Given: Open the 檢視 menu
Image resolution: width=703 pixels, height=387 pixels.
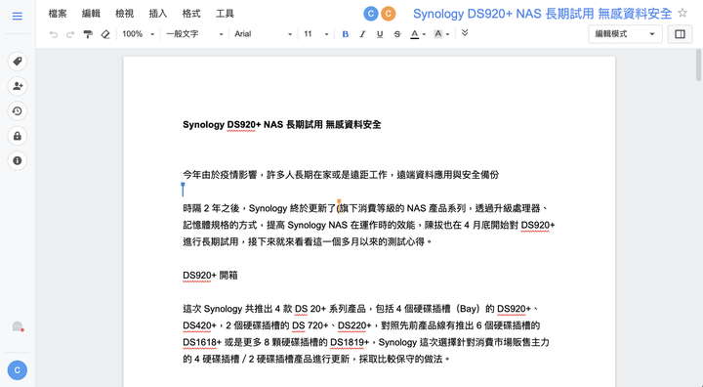Looking at the screenshot, I should 125,14.
